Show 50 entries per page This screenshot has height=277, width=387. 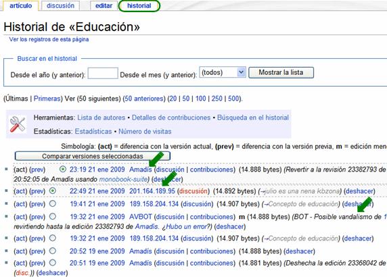click(x=186, y=99)
